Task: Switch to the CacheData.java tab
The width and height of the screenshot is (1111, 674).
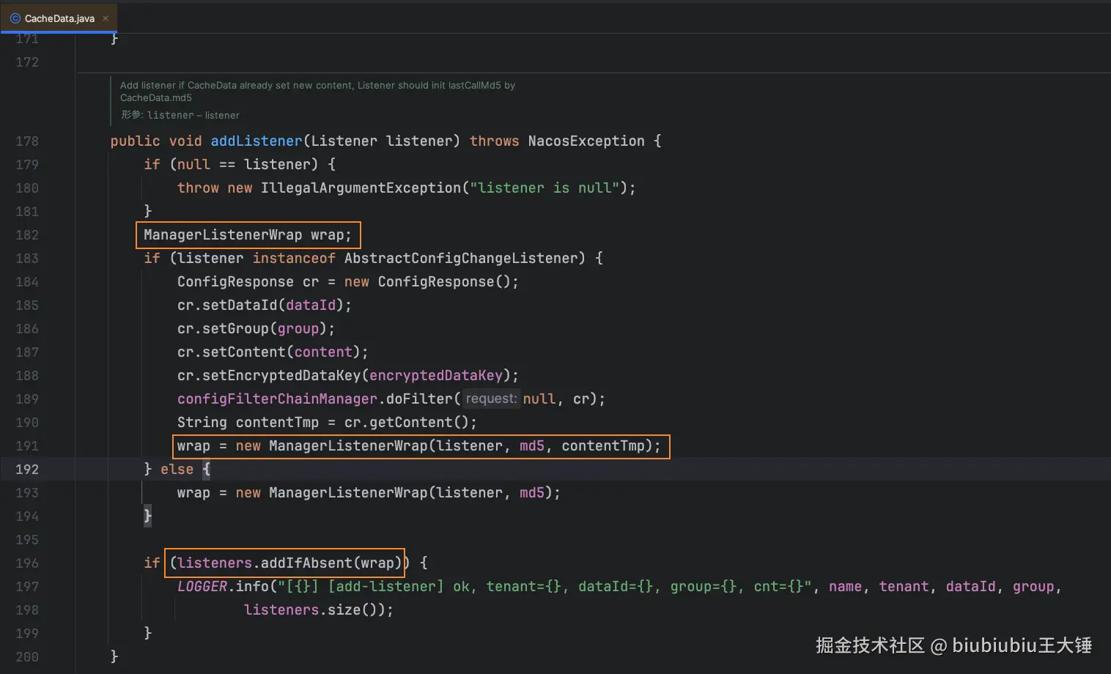Action: tap(59, 18)
